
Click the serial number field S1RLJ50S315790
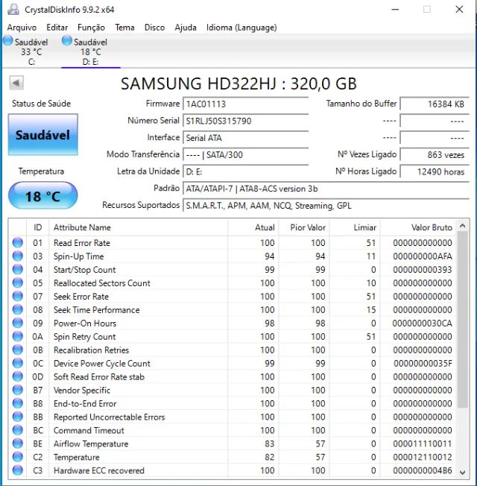click(245, 121)
